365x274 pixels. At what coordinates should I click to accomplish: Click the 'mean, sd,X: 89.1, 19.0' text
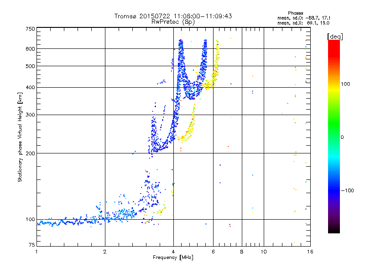[303, 23]
